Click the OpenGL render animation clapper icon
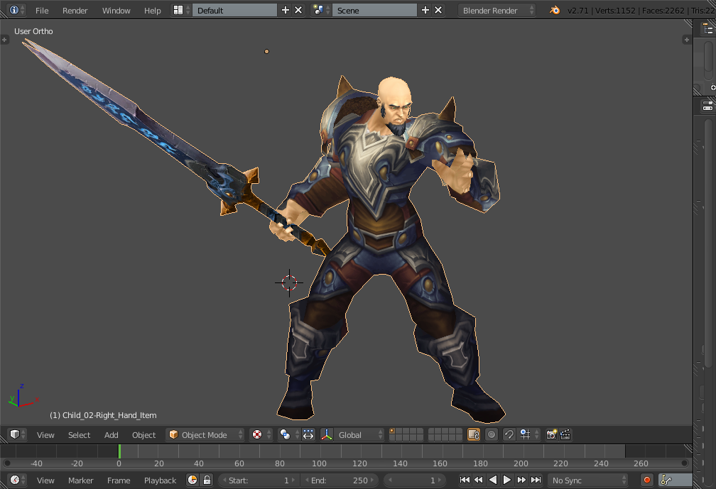The height and width of the screenshot is (489, 716). 565,435
